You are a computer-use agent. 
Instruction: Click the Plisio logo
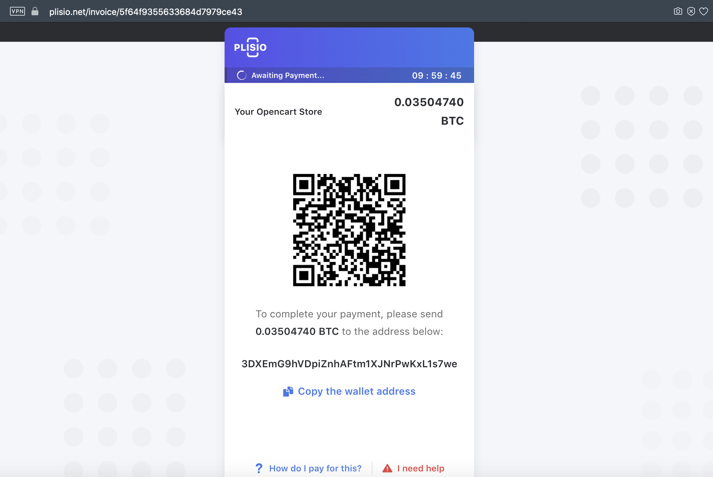(x=250, y=47)
